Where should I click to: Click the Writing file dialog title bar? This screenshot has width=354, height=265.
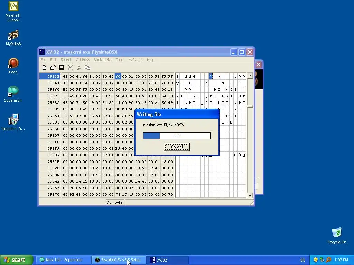pyautogui.click(x=177, y=114)
